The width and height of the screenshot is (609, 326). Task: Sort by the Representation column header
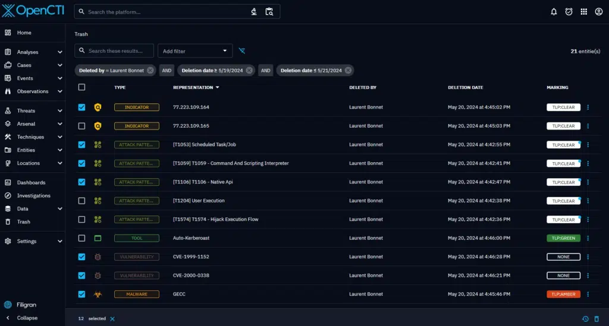click(193, 87)
